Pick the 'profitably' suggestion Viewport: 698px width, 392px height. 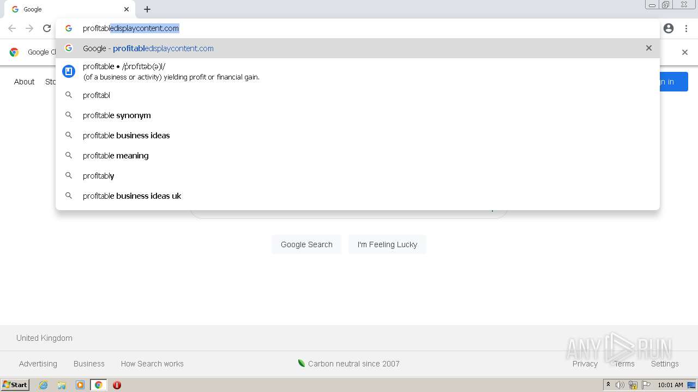point(358,175)
